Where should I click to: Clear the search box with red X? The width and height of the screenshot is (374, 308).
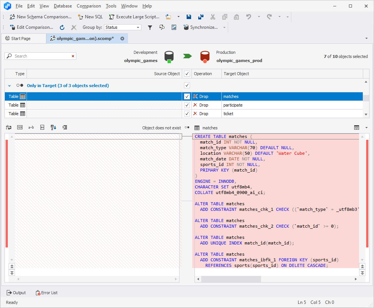pyautogui.click(x=73, y=56)
